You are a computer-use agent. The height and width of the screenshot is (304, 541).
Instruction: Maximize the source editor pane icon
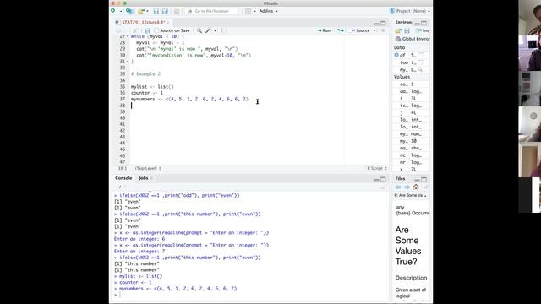[383, 23]
